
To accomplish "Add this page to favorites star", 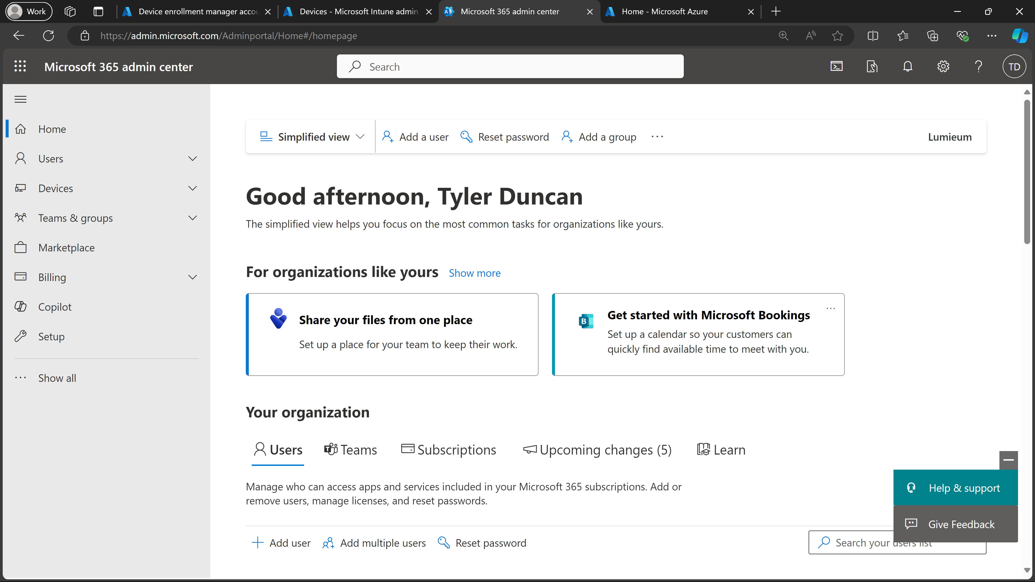I will point(837,36).
